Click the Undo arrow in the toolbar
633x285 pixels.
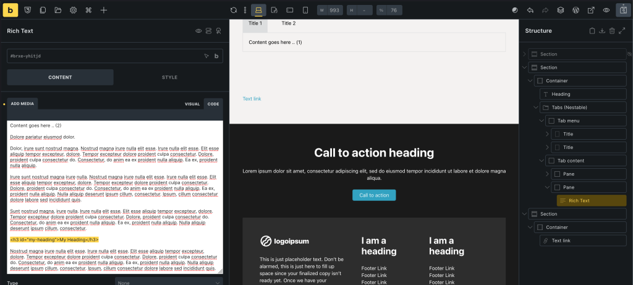[530, 10]
